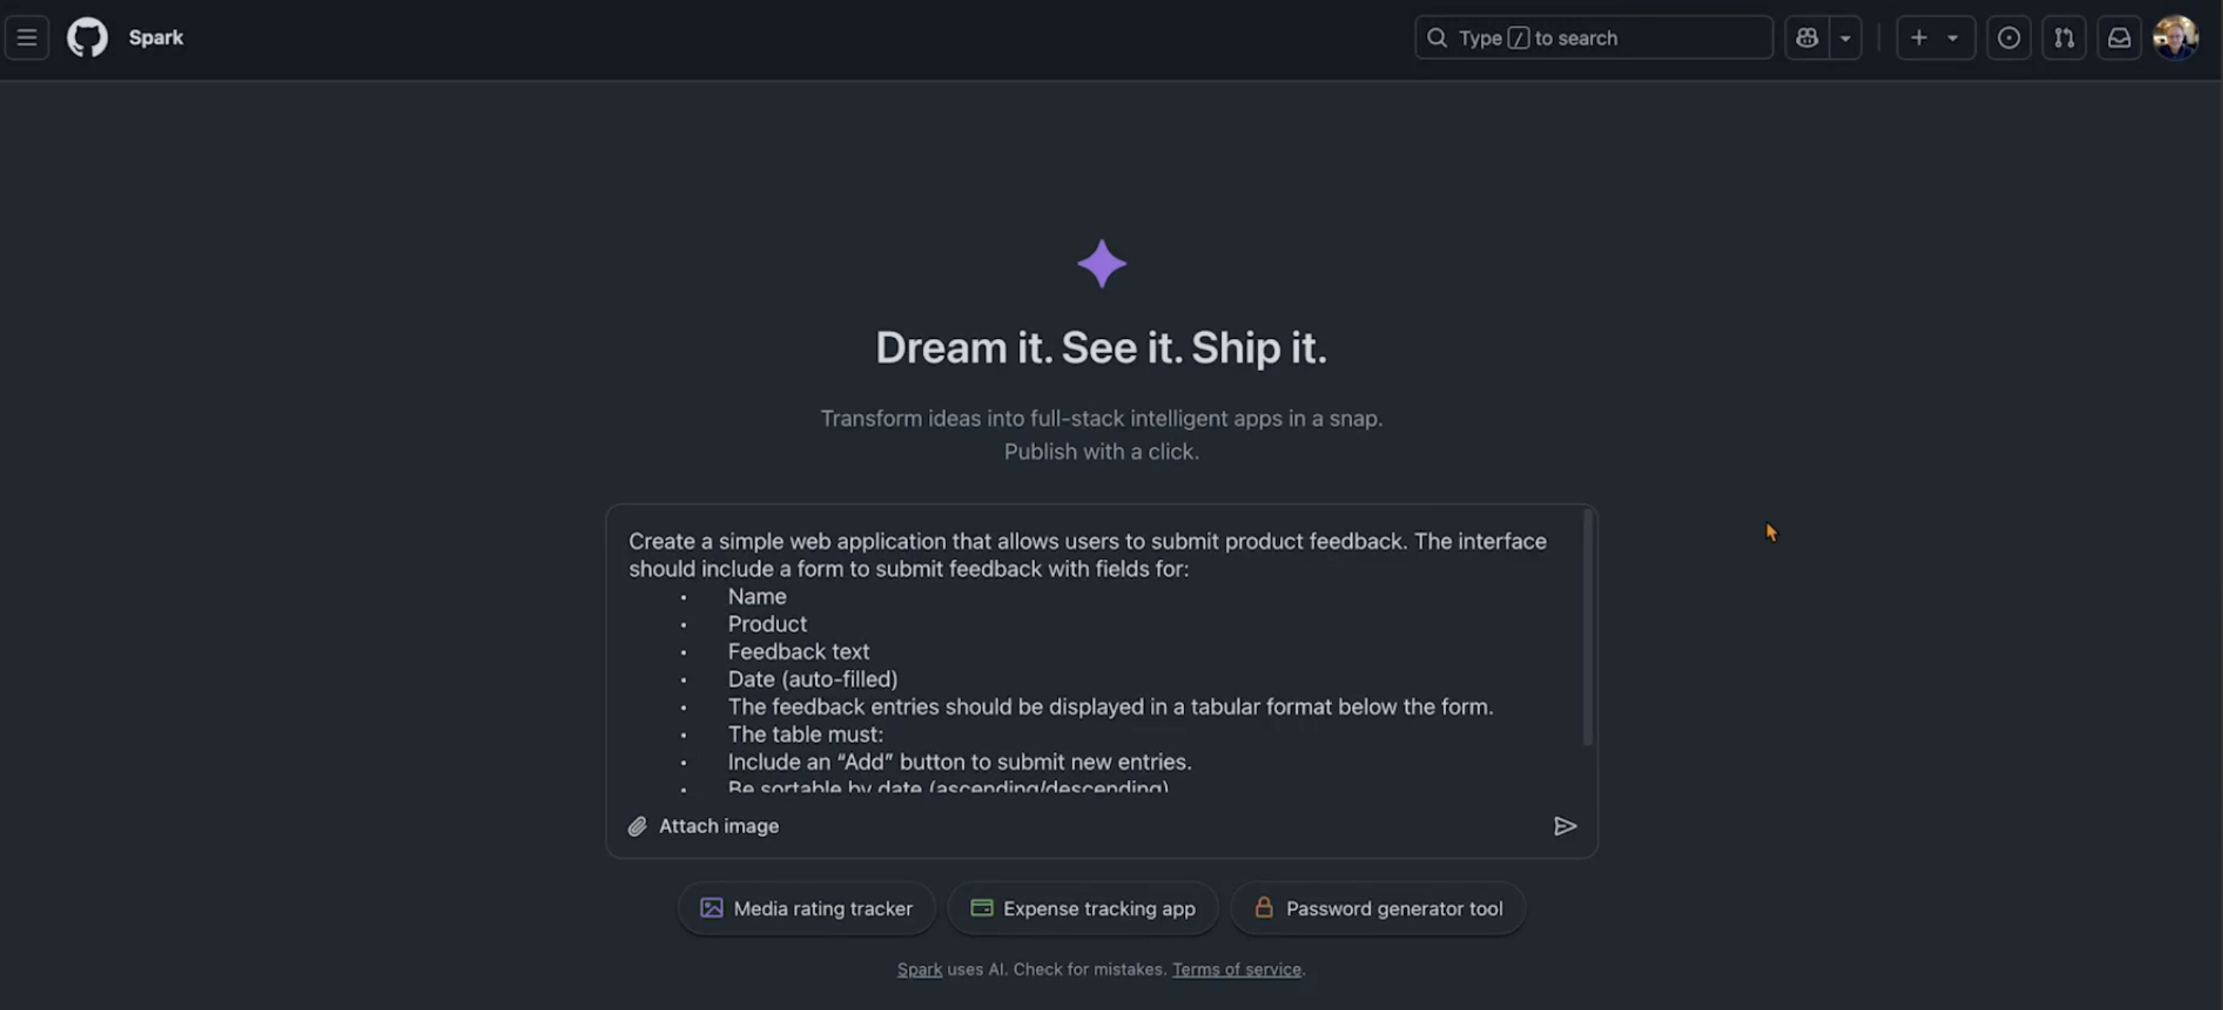
Task: Choose the Password generator tool suggestion
Action: pos(1377,908)
